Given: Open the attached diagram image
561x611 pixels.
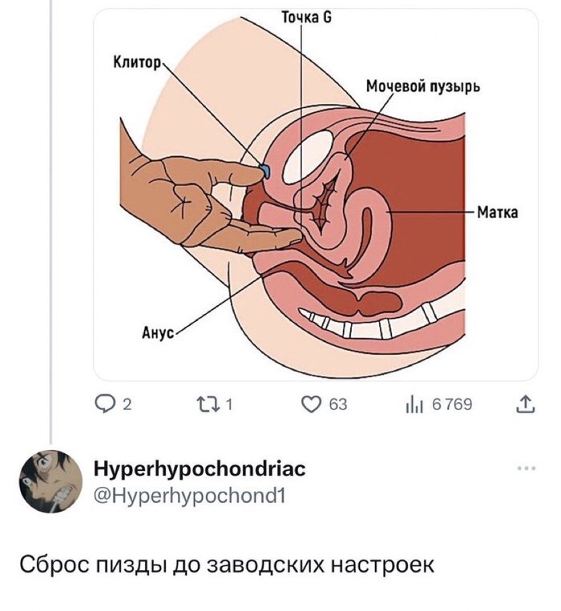Looking at the screenshot, I should coord(316,194).
